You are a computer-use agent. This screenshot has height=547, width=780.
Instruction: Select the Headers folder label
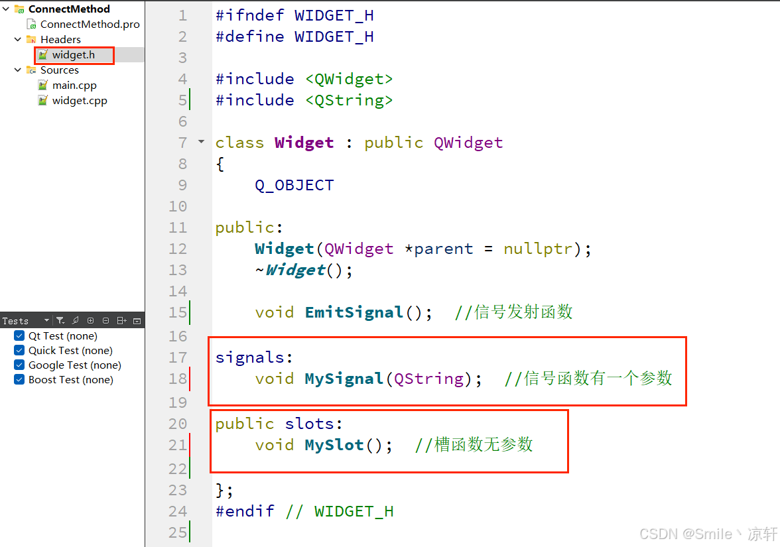coord(61,39)
